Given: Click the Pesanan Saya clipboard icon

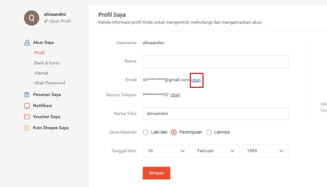Looking at the screenshot, I should click(27, 95).
